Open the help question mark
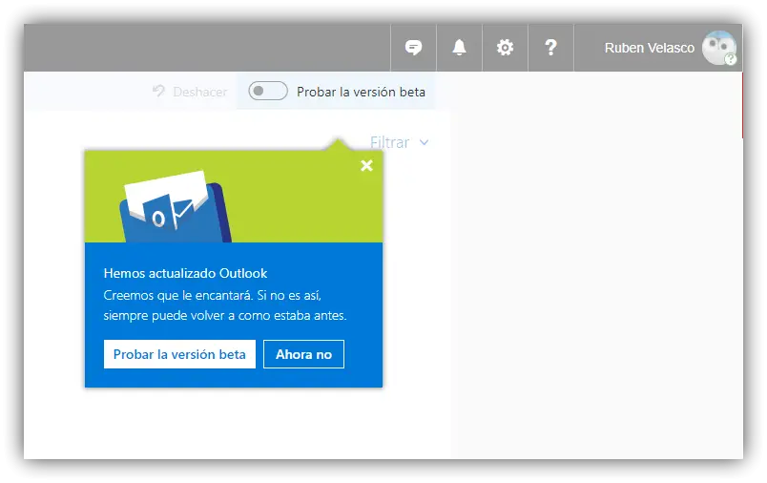This screenshot has width=767, height=483. click(550, 48)
